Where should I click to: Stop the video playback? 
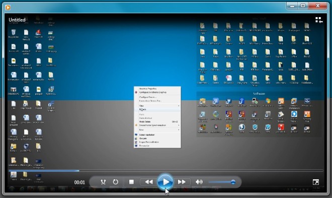pos(131,182)
